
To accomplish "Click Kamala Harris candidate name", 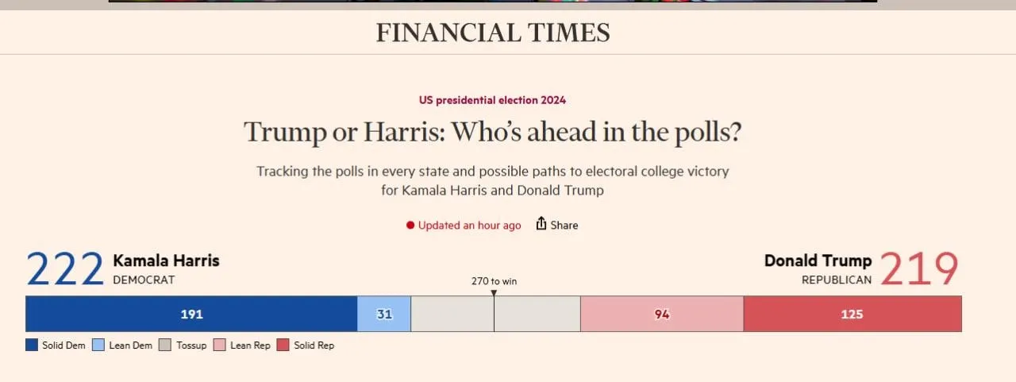I will coord(166,260).
